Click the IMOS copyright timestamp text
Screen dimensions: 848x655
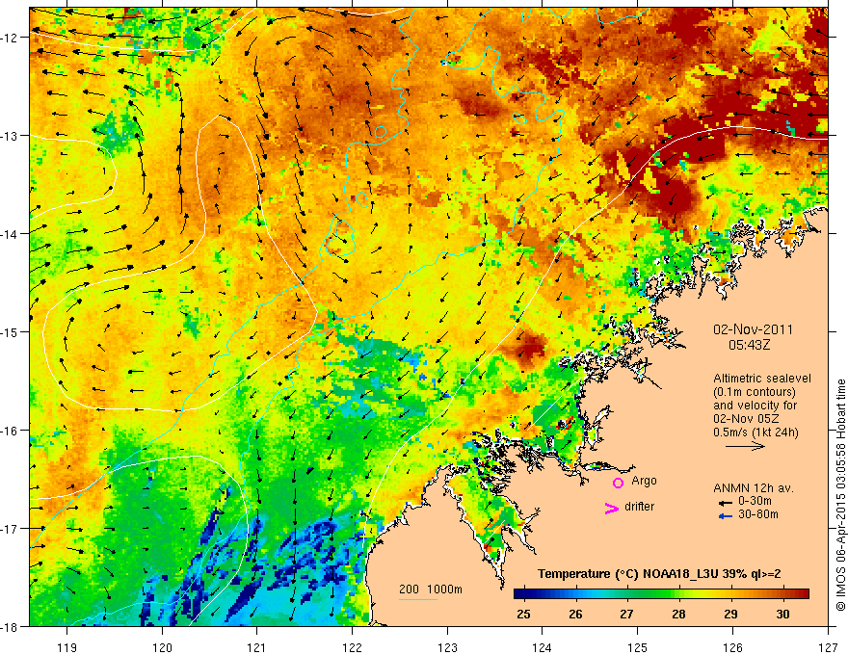pyautogui.click(x=841, y=495)
